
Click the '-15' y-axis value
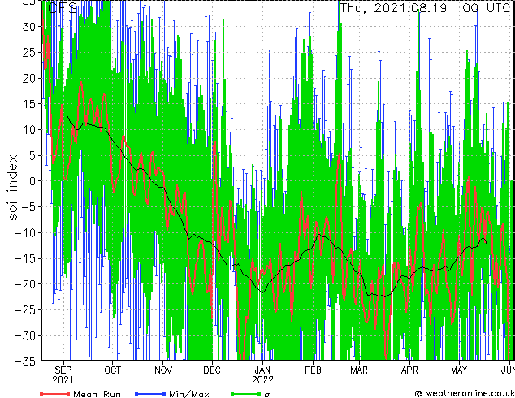[24, 258]
